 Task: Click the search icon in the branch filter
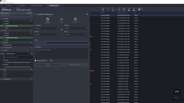pos(31,15)
